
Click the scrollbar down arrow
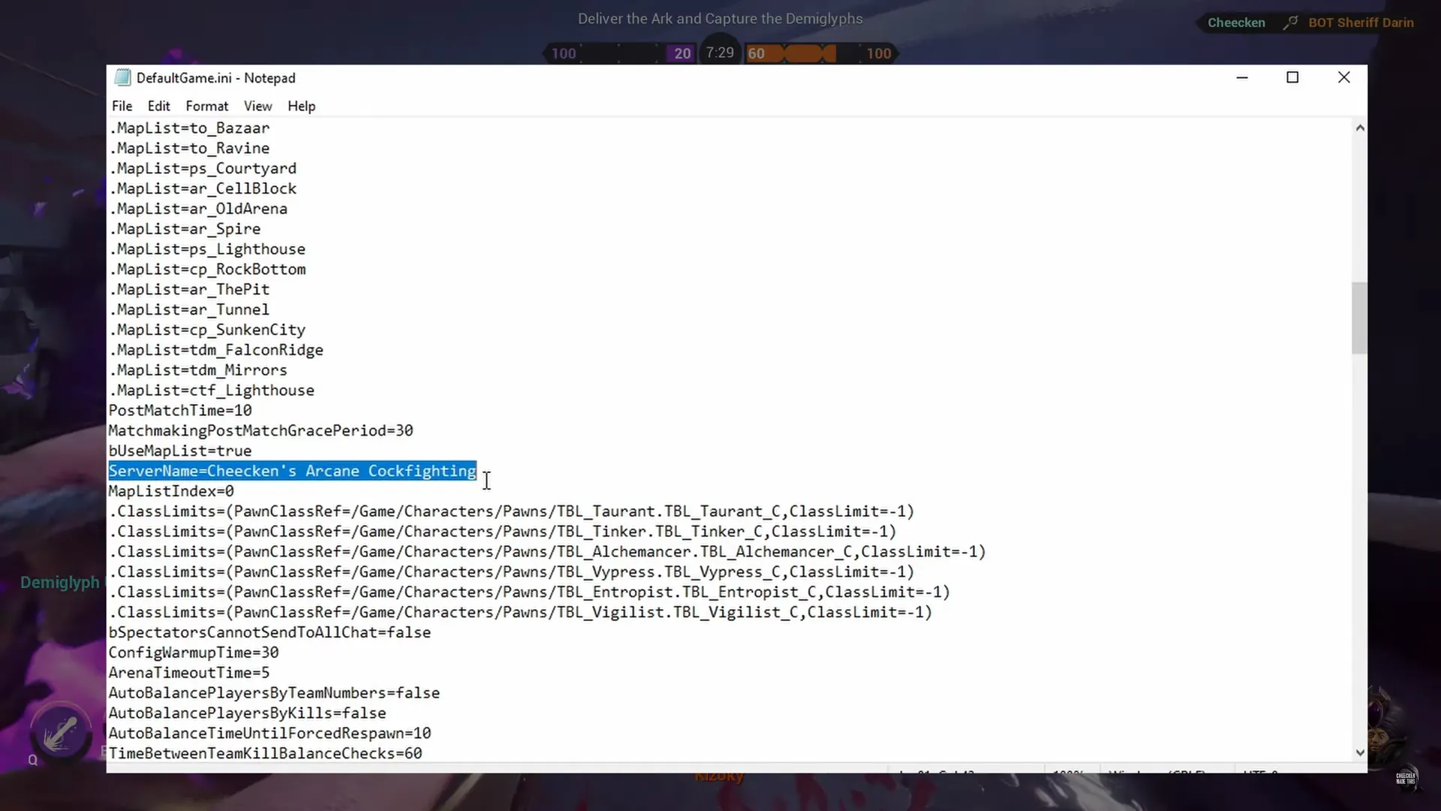tap(1358, 752)
